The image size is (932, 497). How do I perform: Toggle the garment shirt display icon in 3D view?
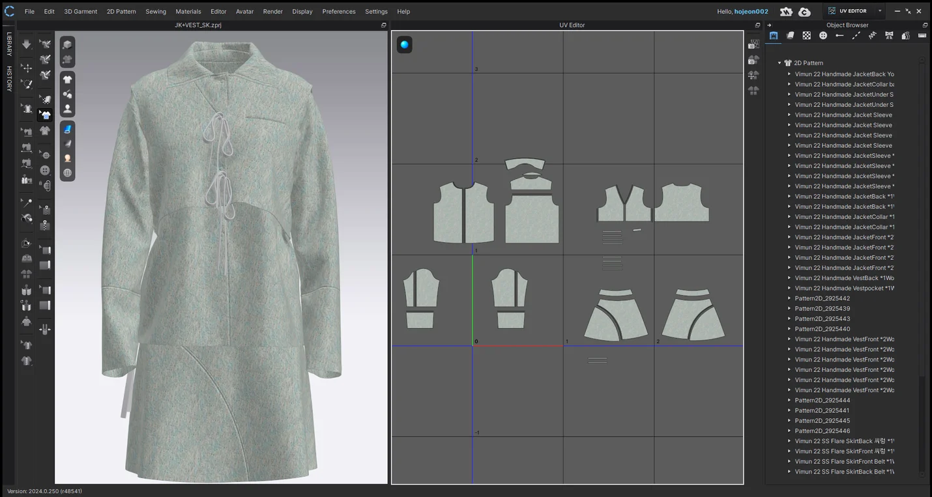[67, 79]
